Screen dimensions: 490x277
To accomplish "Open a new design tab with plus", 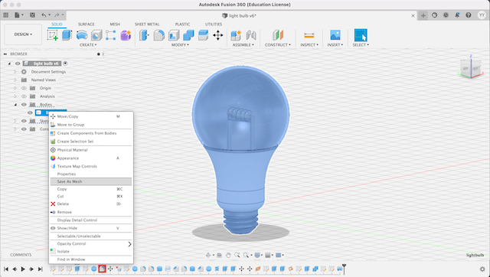I will point(423,15).
